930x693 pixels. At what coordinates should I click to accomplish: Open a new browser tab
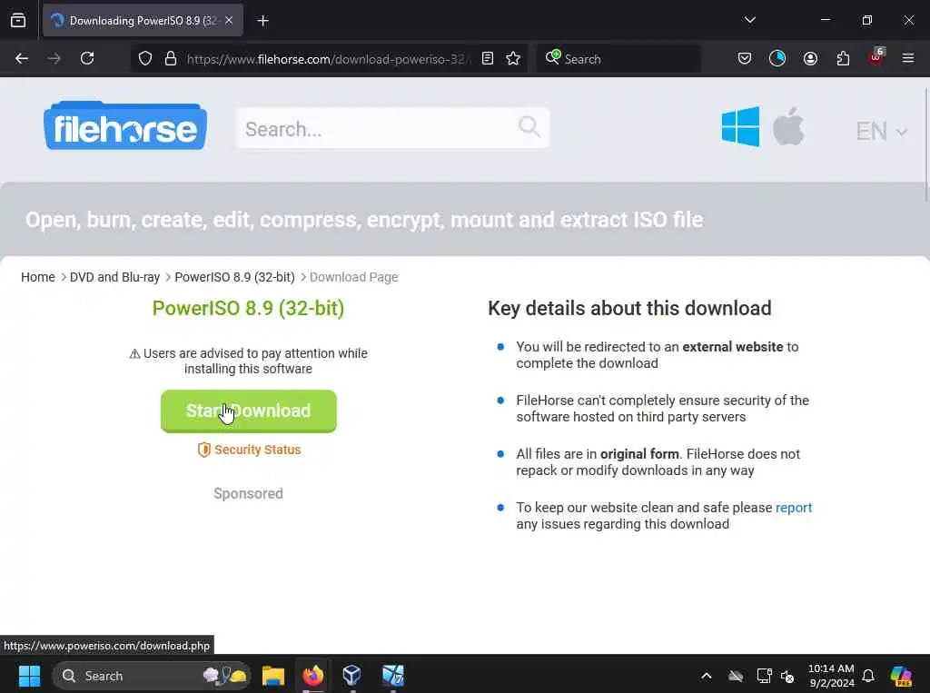[262, 21]
